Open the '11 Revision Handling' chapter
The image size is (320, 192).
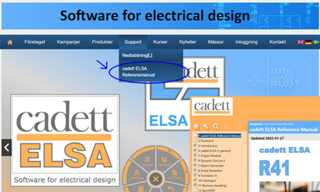click(x=212, y=185)
